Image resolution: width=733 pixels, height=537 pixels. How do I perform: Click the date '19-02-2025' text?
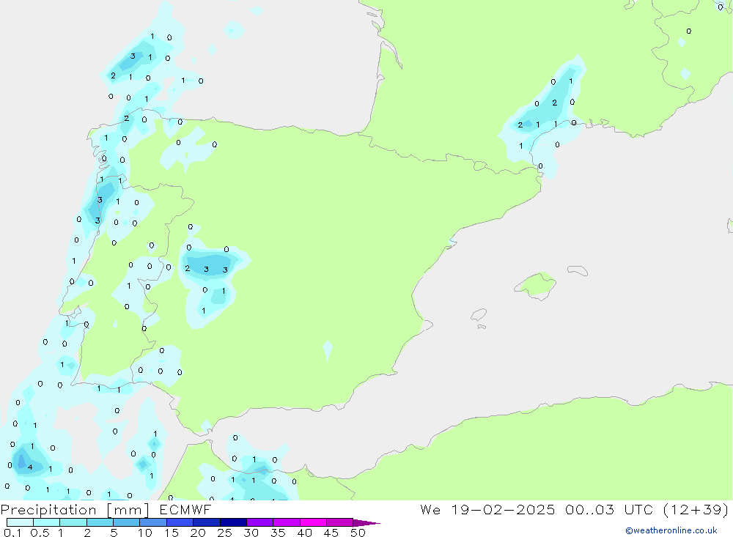[503, 509]
